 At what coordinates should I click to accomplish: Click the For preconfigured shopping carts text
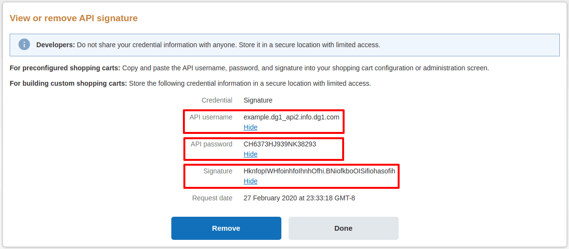click(65, 68)
